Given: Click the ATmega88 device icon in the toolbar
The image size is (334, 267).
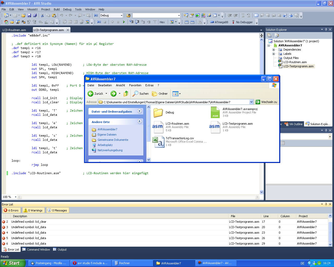Looking at the screenshot, I should (x=212, y=22).
